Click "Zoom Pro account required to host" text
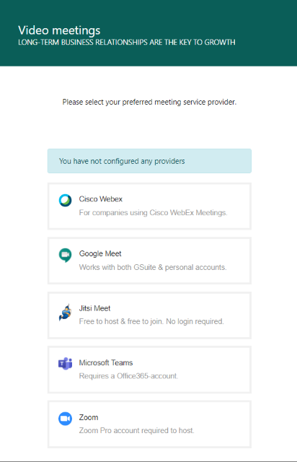297x462 pixels. [x=136, y=430]
